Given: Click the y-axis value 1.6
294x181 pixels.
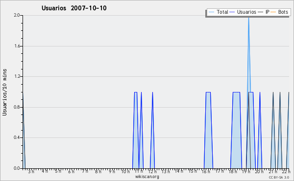Looking at the screenshot, I should point(17,46).
